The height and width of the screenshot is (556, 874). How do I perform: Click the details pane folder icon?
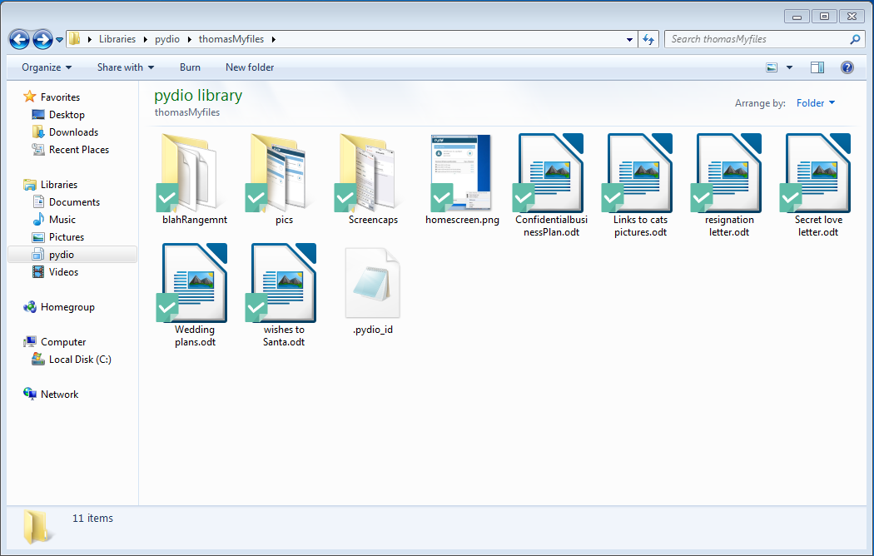pyautogui.click(x=38, y=527)
